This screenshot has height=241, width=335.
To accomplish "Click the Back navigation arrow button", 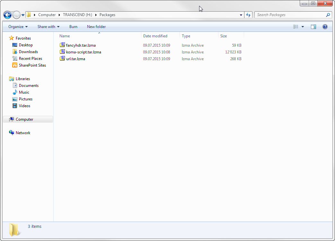I will click(x=7, y=15).
